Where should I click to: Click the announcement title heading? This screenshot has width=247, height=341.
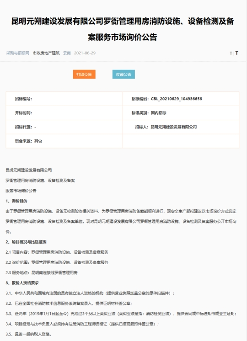(x=123, y=29)
